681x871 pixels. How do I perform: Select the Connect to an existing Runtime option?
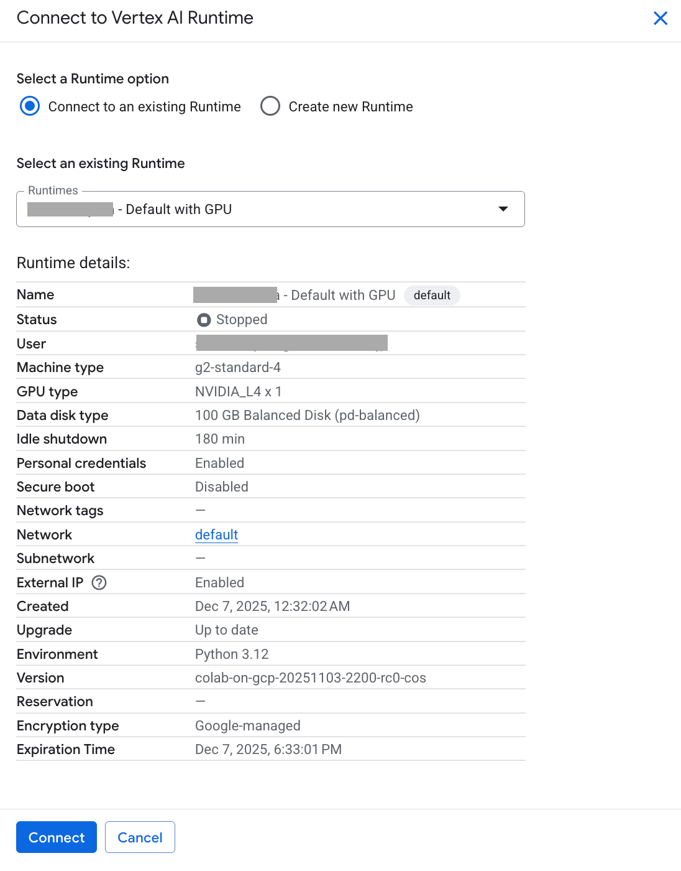(x=30, y=106)
